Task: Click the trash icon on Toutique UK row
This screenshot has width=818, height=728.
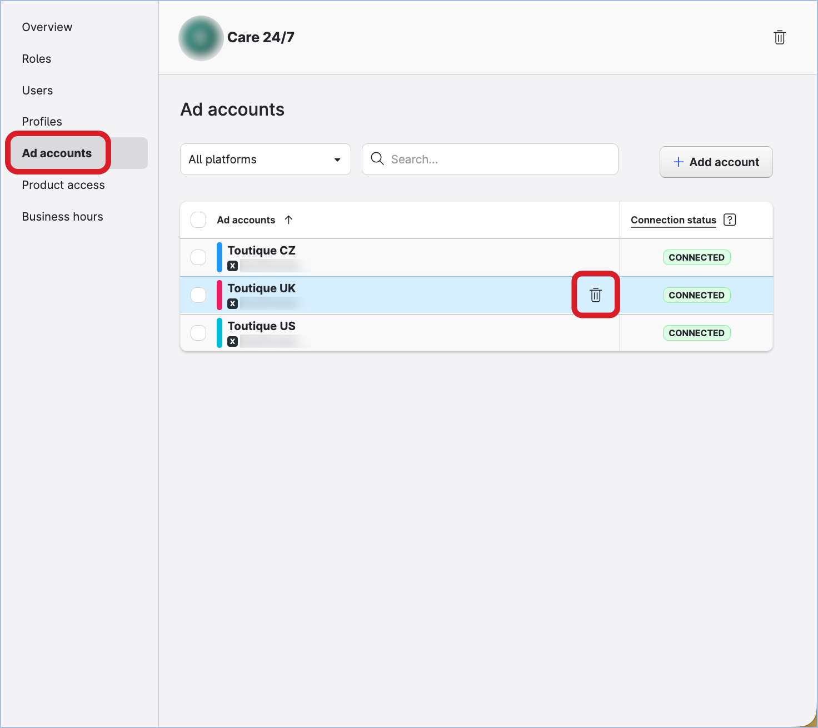Action: (x=595, y=295)
